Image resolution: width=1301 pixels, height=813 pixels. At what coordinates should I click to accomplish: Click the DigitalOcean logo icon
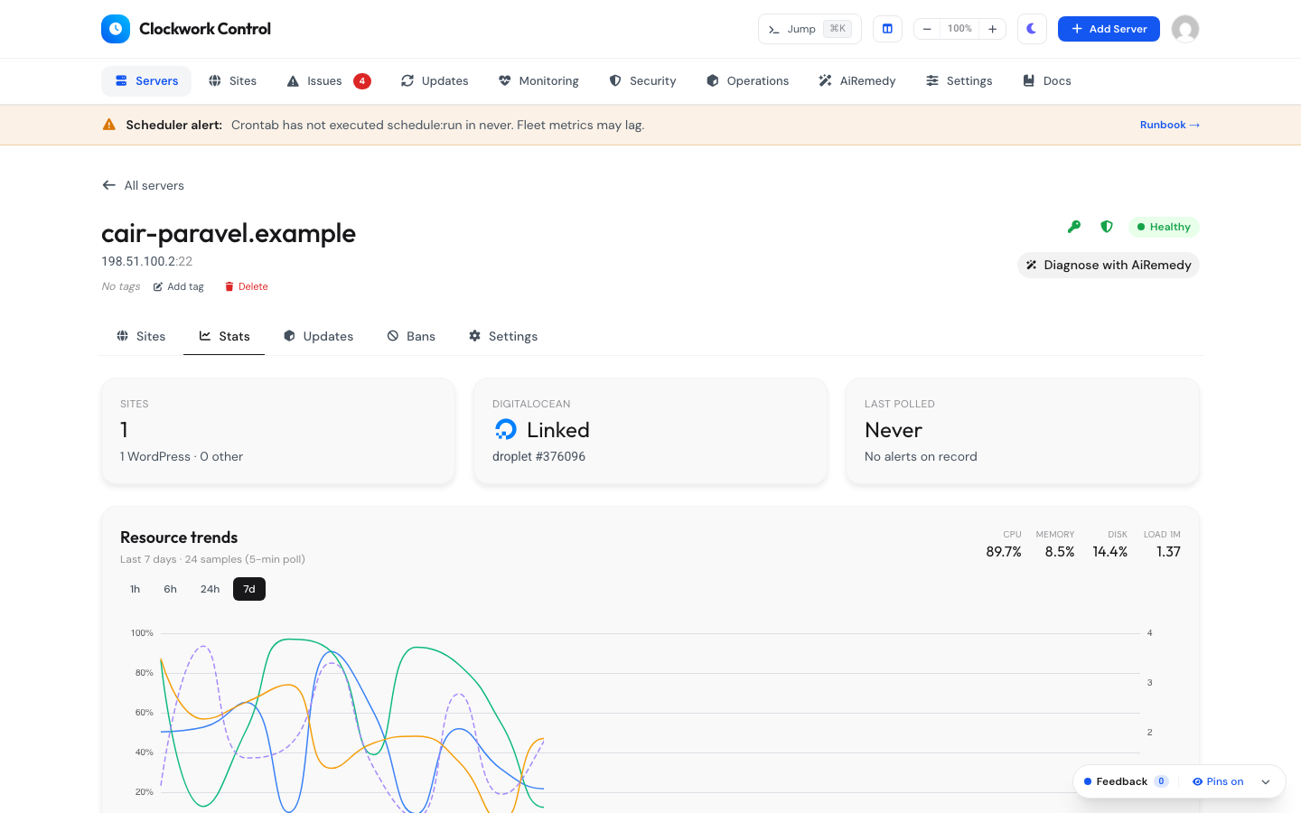pos(506,430)
